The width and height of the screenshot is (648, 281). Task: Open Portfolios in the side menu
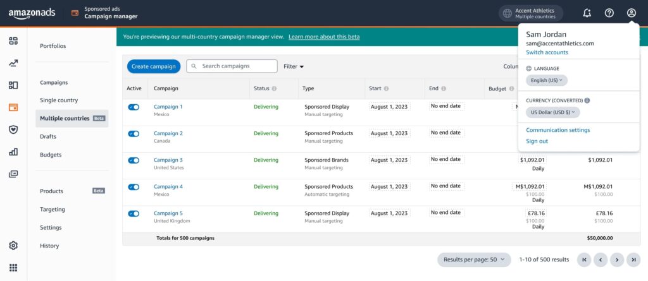tap(53, 46)
